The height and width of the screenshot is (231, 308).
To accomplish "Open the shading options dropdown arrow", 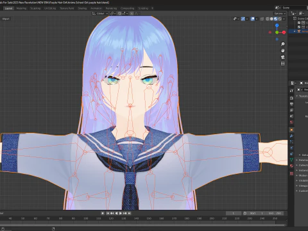I will point(284,19).
